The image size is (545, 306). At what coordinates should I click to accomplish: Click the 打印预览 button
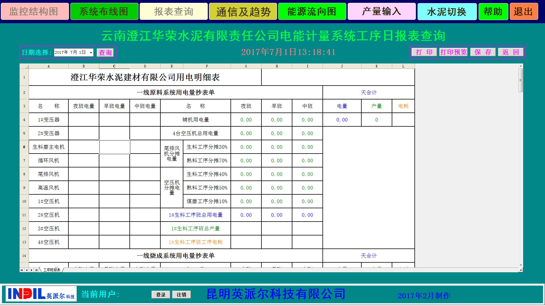point(453,52)
